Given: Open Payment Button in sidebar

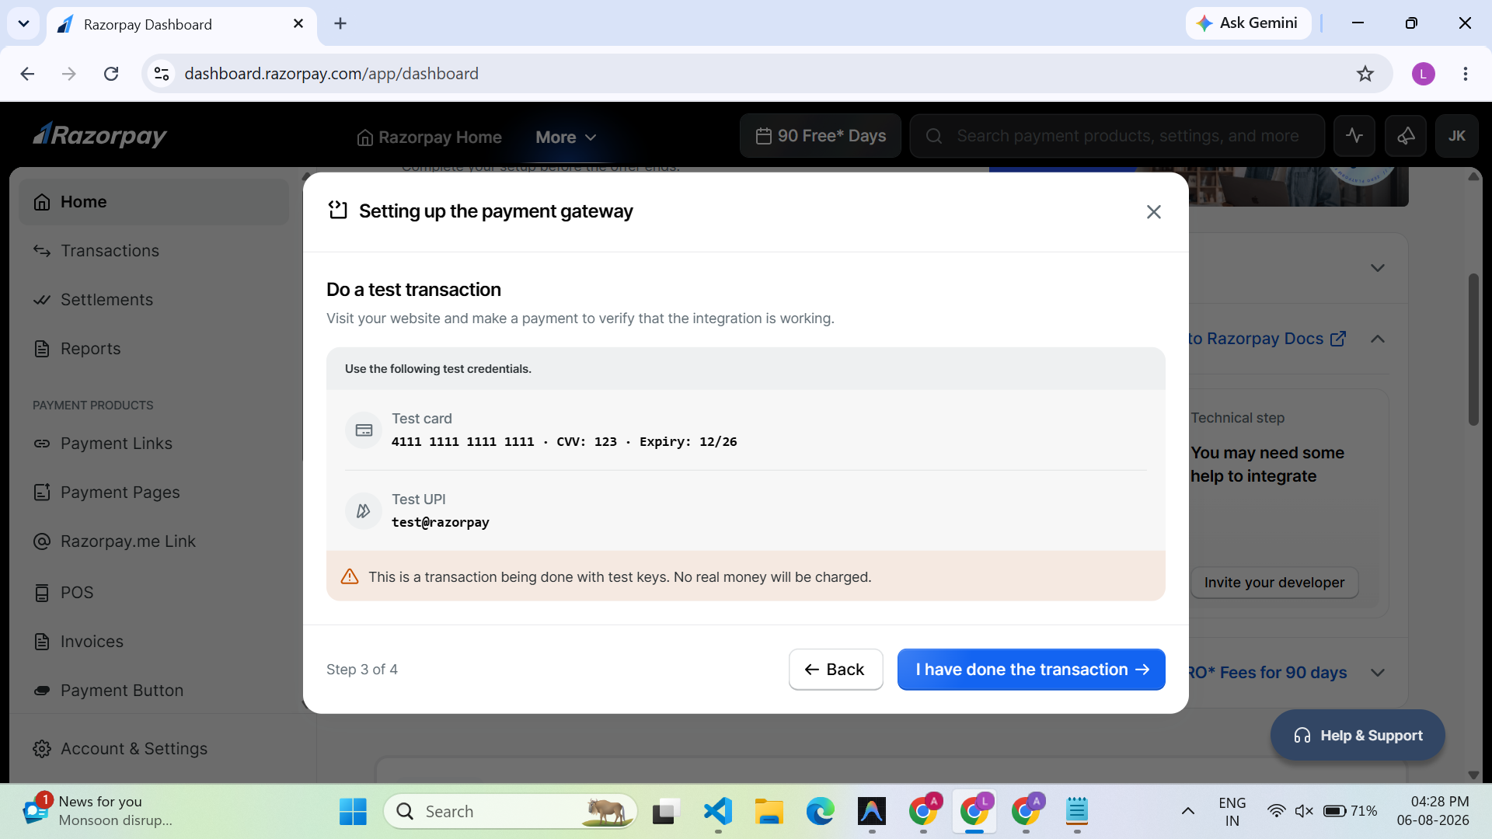Looking at the screenshot, I should pos(154,691).
